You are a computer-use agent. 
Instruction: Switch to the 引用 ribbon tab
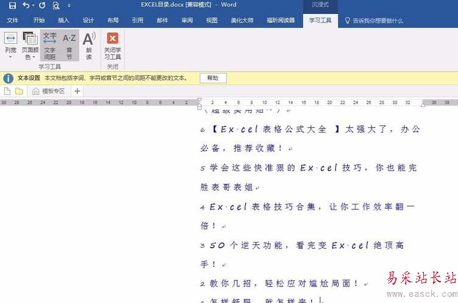click(x=138, y=20)
